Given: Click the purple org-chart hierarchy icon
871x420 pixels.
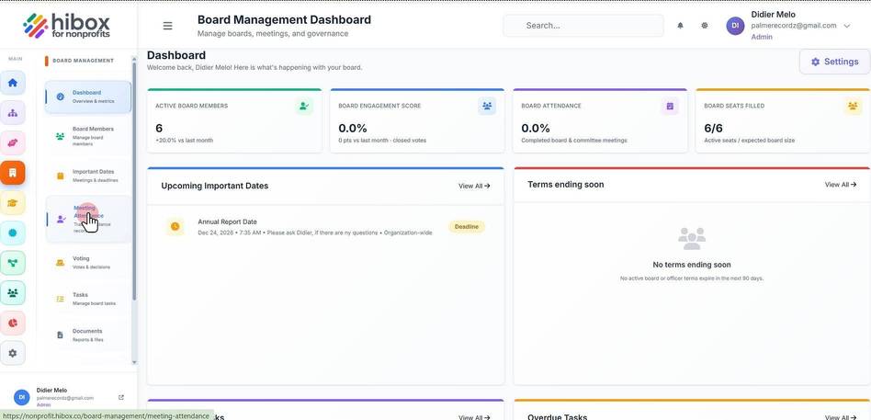Looking at the screenshot, I should pos(13,113).
